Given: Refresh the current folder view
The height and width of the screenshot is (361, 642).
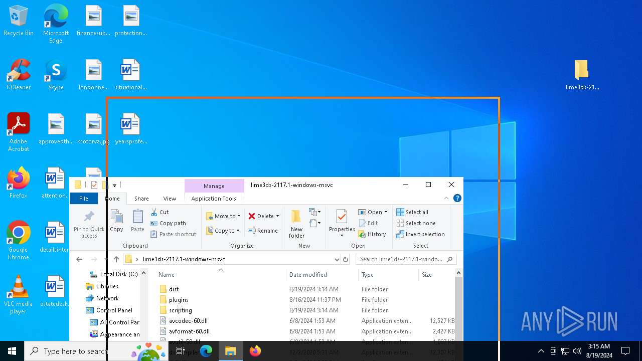Looking at the screenshot, I should (x=345, y=259).
